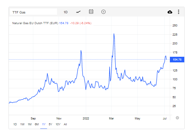Open the calendar date range icon

pos(91,12)
